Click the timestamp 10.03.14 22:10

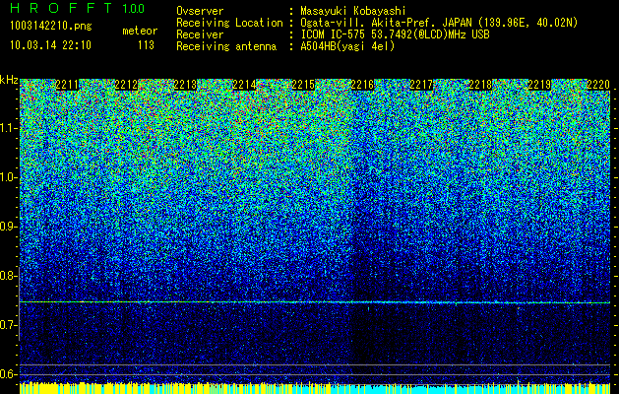[50, 44]
